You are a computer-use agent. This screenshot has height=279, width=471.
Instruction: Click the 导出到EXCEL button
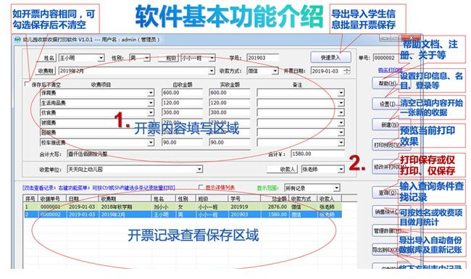[x=387, y=249]
